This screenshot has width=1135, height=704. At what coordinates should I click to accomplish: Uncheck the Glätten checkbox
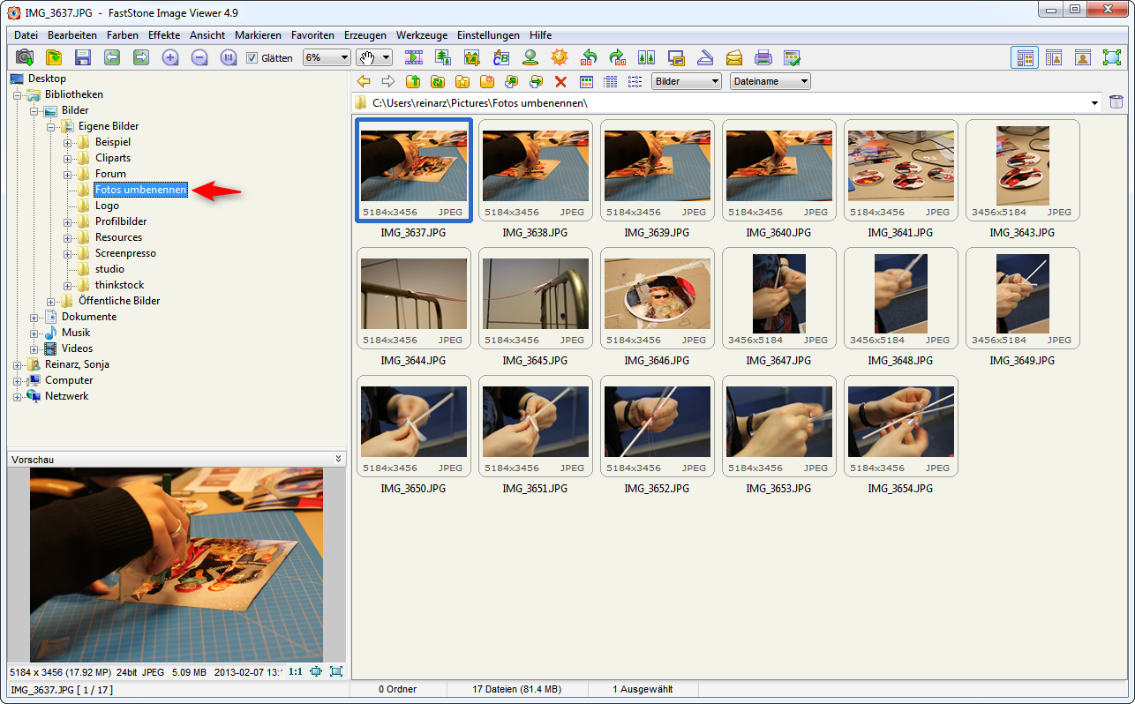(x=252, y=58)
